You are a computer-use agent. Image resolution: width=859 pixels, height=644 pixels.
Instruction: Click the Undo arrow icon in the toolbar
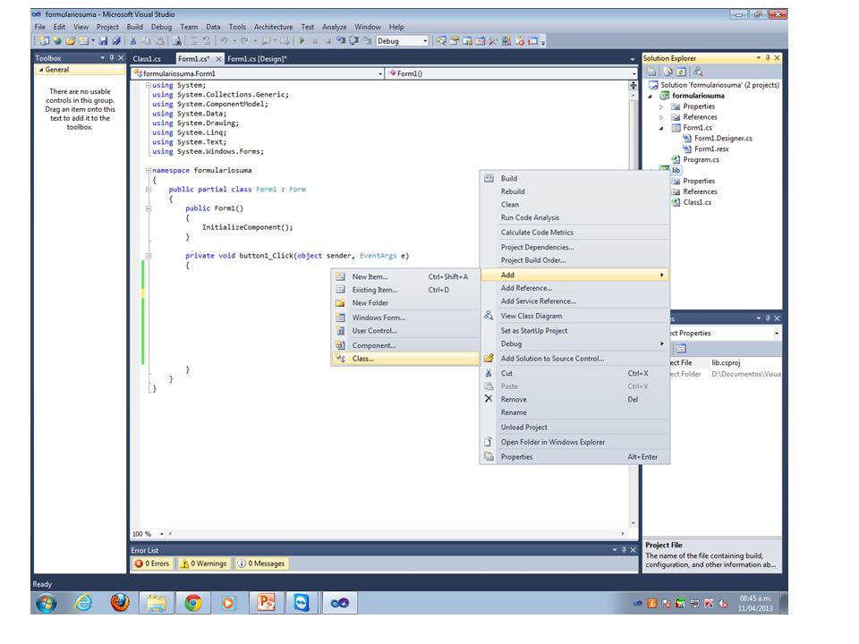[224, 41]
